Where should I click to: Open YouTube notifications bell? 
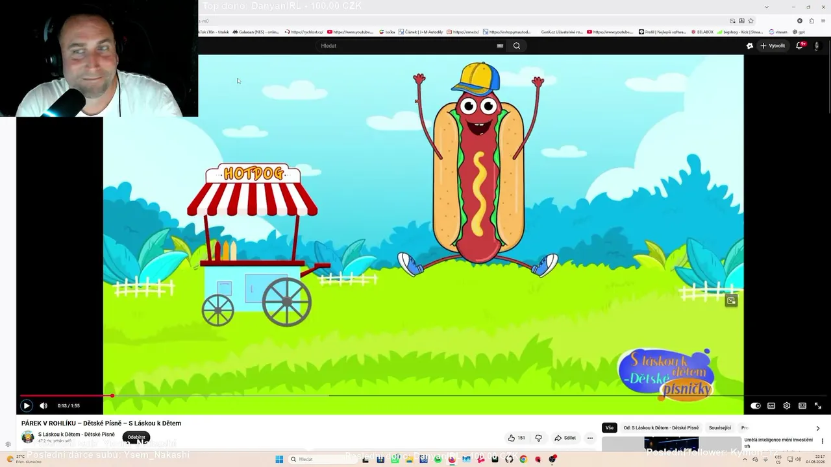coord(800,46)
